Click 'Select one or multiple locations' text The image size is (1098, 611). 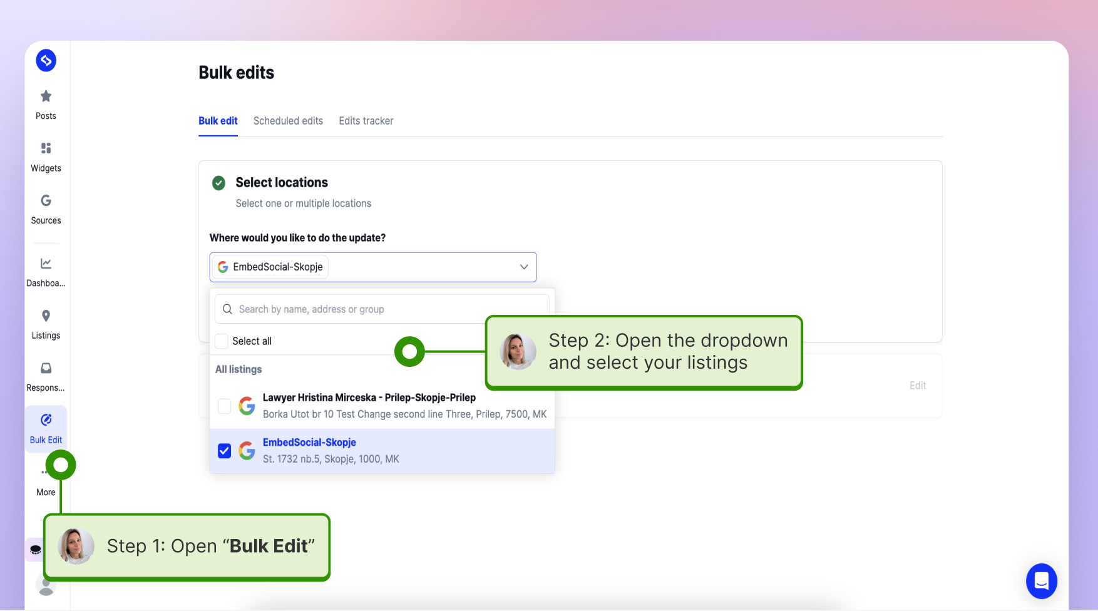(x=304, y=203)
